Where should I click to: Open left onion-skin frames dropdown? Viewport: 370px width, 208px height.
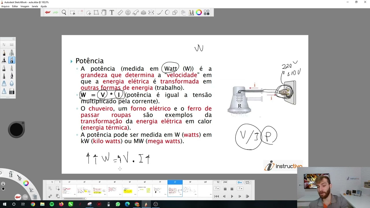tap(217, 188)
